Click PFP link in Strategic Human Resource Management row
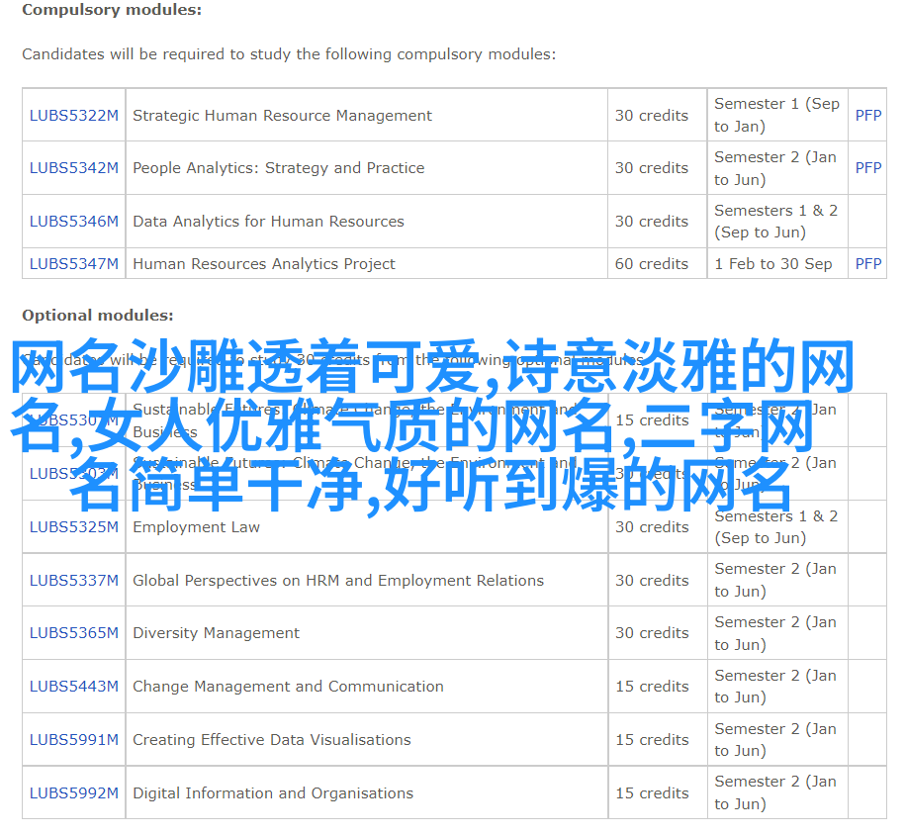The width and height of the screenshot is (906, 836). pyautogui.click(x=868, y=116)
